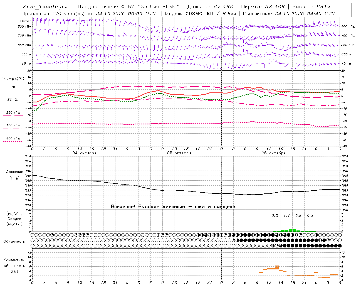Click the 'Высота: 691м' header field
Image resolution: width=356 pixels, height=285 pixels.
point(311,7)
